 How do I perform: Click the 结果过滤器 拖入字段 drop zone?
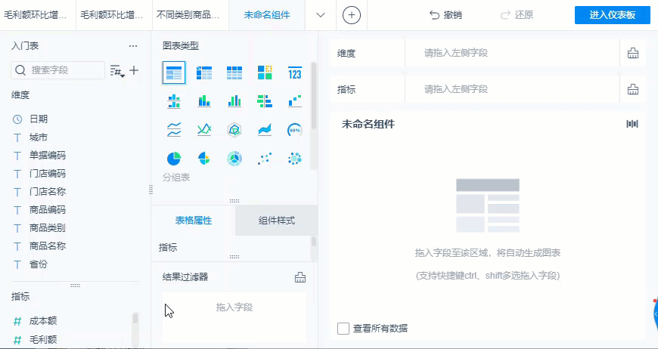(x=234, y=317)
